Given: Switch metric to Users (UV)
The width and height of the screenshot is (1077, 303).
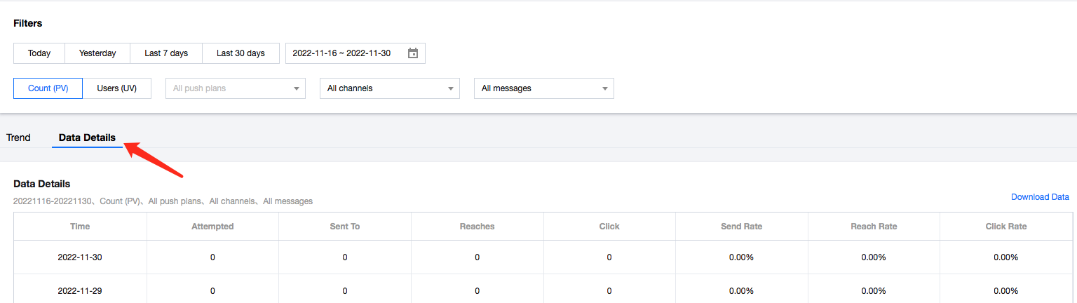Looking at the screenshot, I should tap(116, 88).
